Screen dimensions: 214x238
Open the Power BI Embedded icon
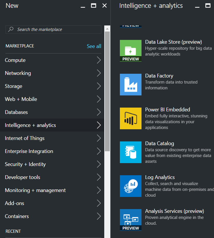click(131, 118)
